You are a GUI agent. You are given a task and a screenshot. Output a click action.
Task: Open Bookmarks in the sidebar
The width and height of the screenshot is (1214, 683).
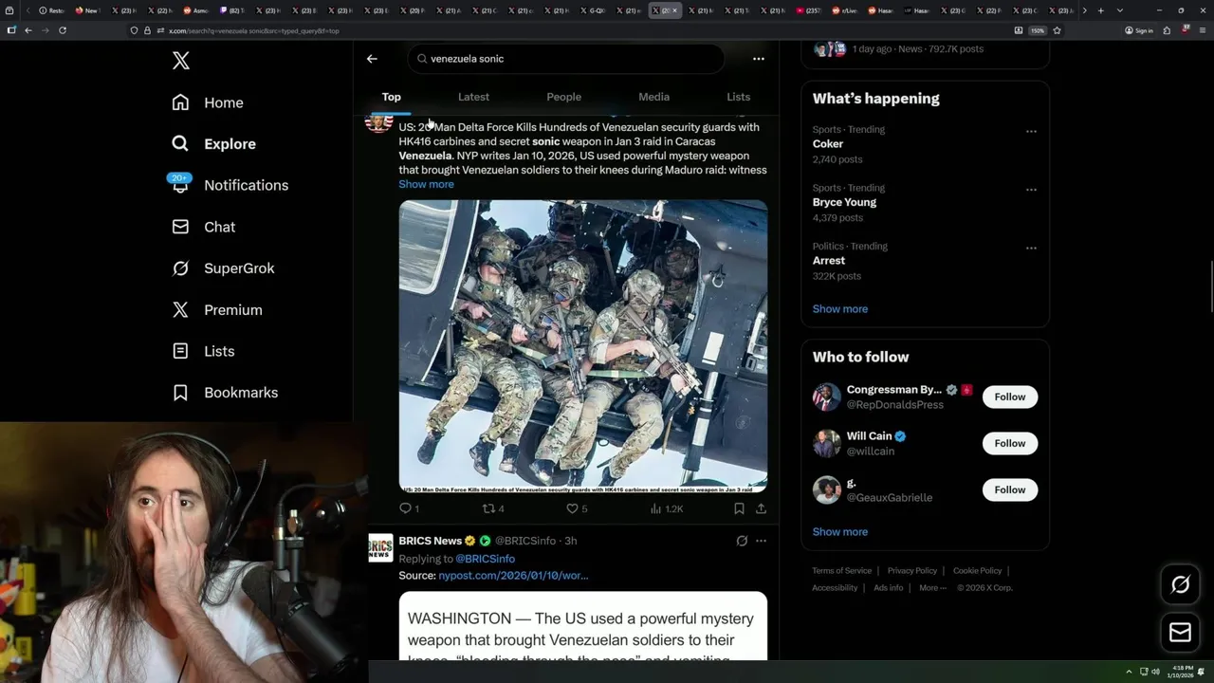tap(225, 393)
